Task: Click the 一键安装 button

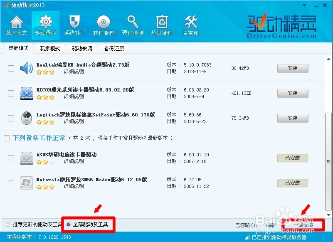Action: (303, 225)
